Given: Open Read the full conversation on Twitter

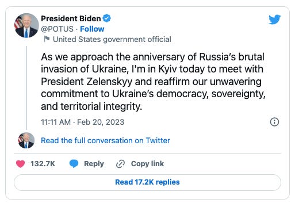Looking at the screenshot, I should click(x=105, y=140).
